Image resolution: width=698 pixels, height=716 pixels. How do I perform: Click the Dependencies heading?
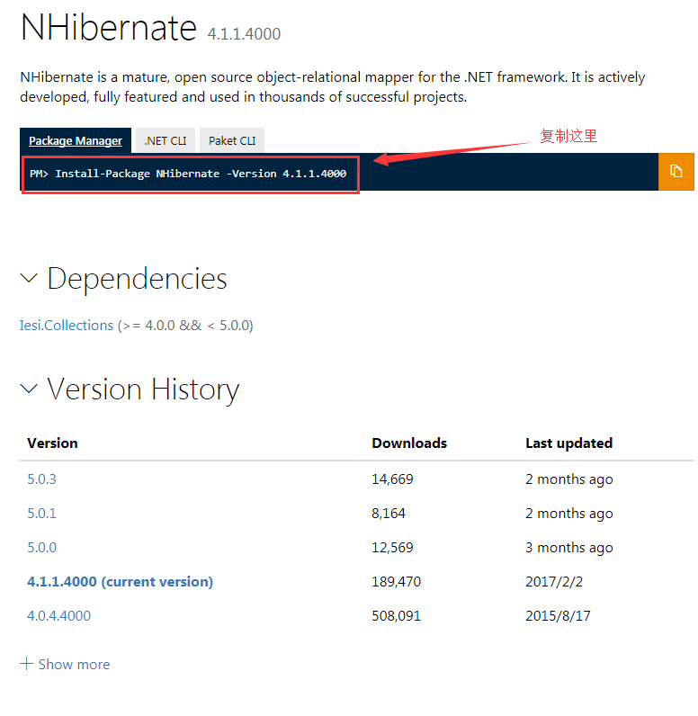point(137,279)
